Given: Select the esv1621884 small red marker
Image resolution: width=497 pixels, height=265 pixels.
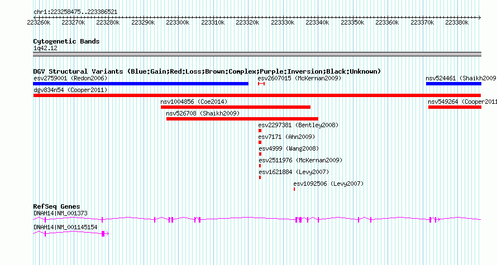Looking at the screenshot, I should (x=260, y=177).
